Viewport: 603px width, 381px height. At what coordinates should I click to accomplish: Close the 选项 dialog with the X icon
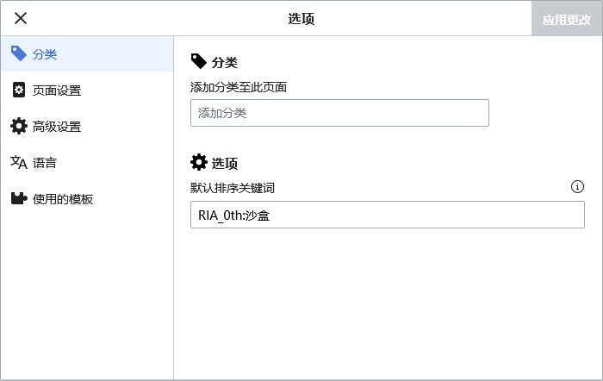tap(21, 18)
